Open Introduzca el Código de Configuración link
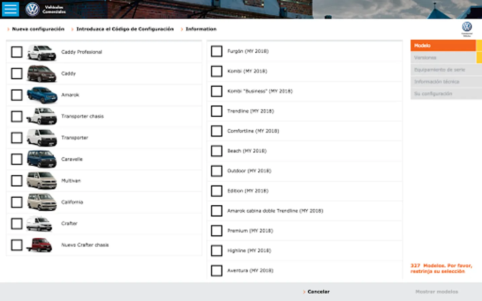The width and height of the screenshot is (482, 301). 125,29
